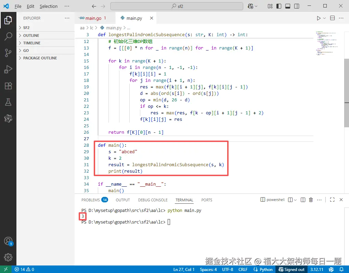This screenshot has height=273, width=349.
Task: Select the 3.12.11 Python interpreter
Action: pyautogui.click(x=317, y=270)
